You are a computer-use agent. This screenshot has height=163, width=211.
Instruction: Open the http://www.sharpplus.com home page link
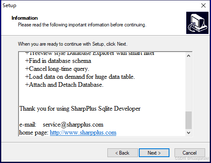coord(83,132)
